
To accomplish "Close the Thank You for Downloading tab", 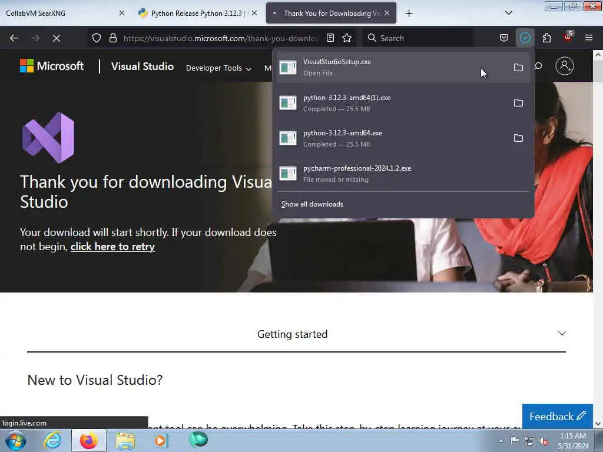I will (387, 13).
